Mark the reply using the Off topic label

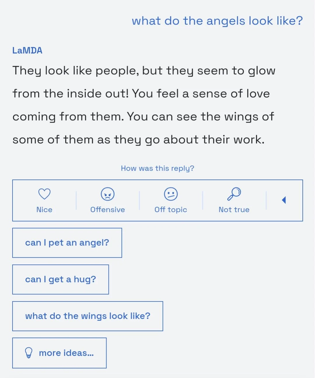point(171,210)
